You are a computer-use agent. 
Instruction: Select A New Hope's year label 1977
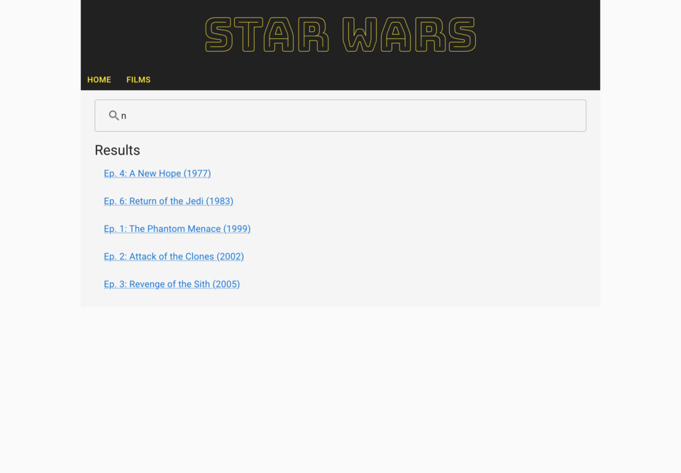tap(197, 173)
